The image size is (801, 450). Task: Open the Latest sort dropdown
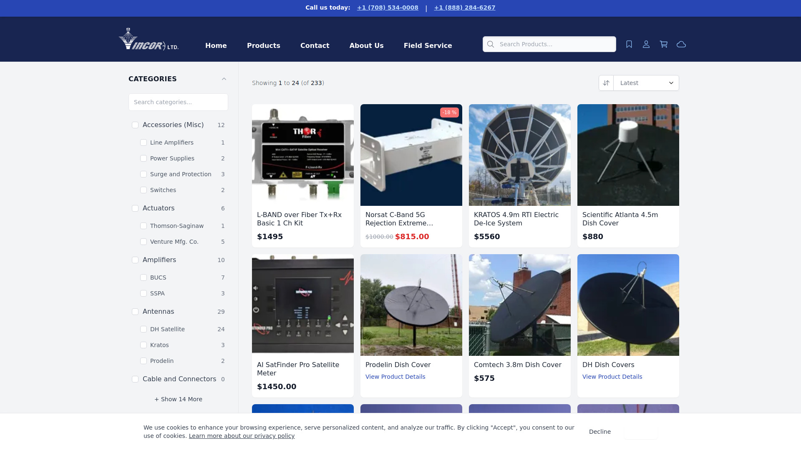(646, 83)
